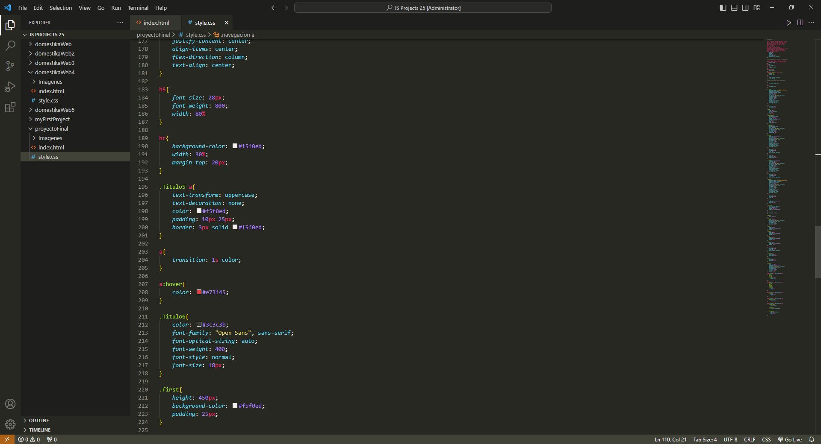The height and width of the screenshot is (444, 821).
Task: Show errors and warnings in status bar
Action: (x=29, y=439)
